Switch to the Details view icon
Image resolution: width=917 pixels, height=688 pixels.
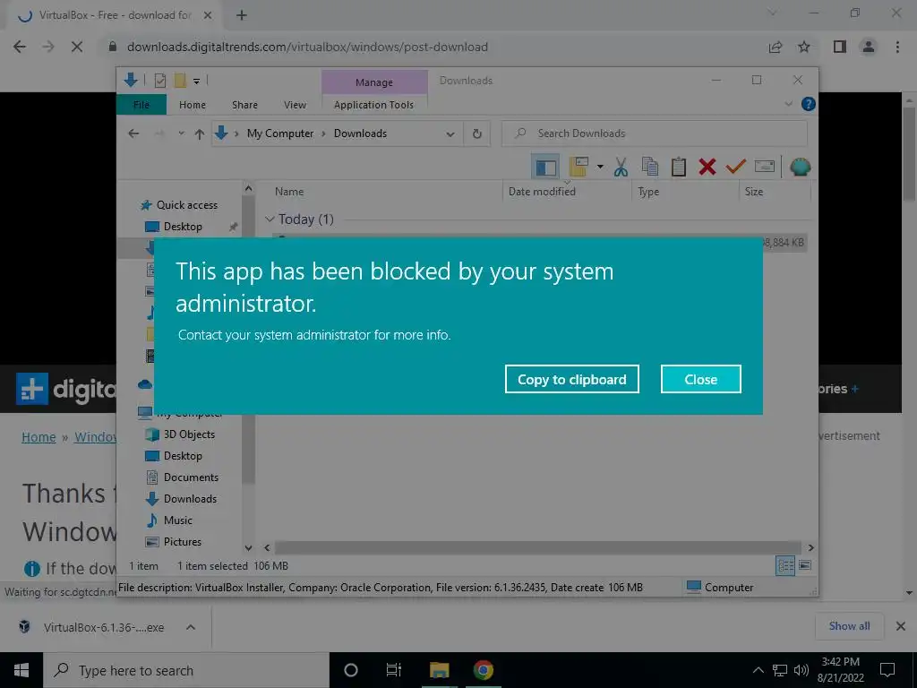[785, 565]
